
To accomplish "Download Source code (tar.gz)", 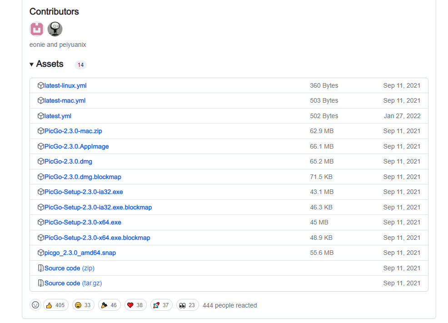I will point(73,283).
